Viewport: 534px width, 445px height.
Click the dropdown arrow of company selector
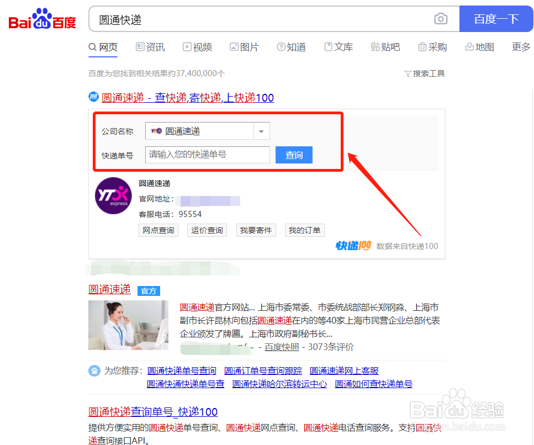click(261, 131)
